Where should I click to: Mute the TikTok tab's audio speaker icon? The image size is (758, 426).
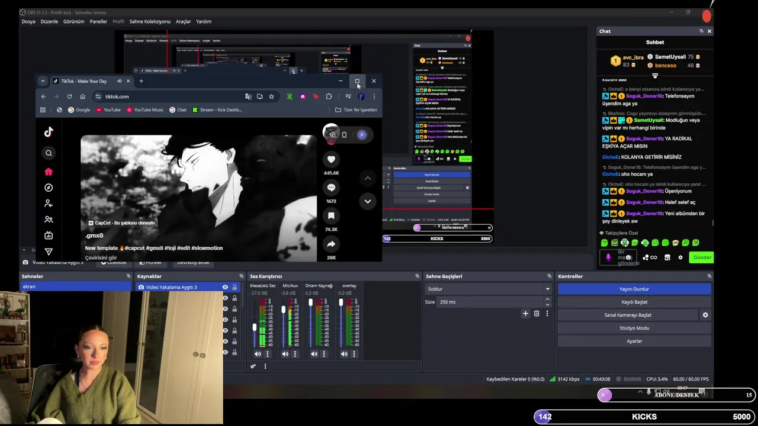coord(119,81)
